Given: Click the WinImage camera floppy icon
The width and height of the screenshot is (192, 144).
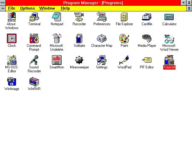Looking at the screenshot, I should (12, 81).
